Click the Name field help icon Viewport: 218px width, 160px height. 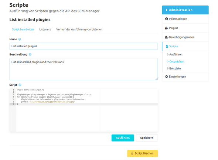(x=20, y=39)
